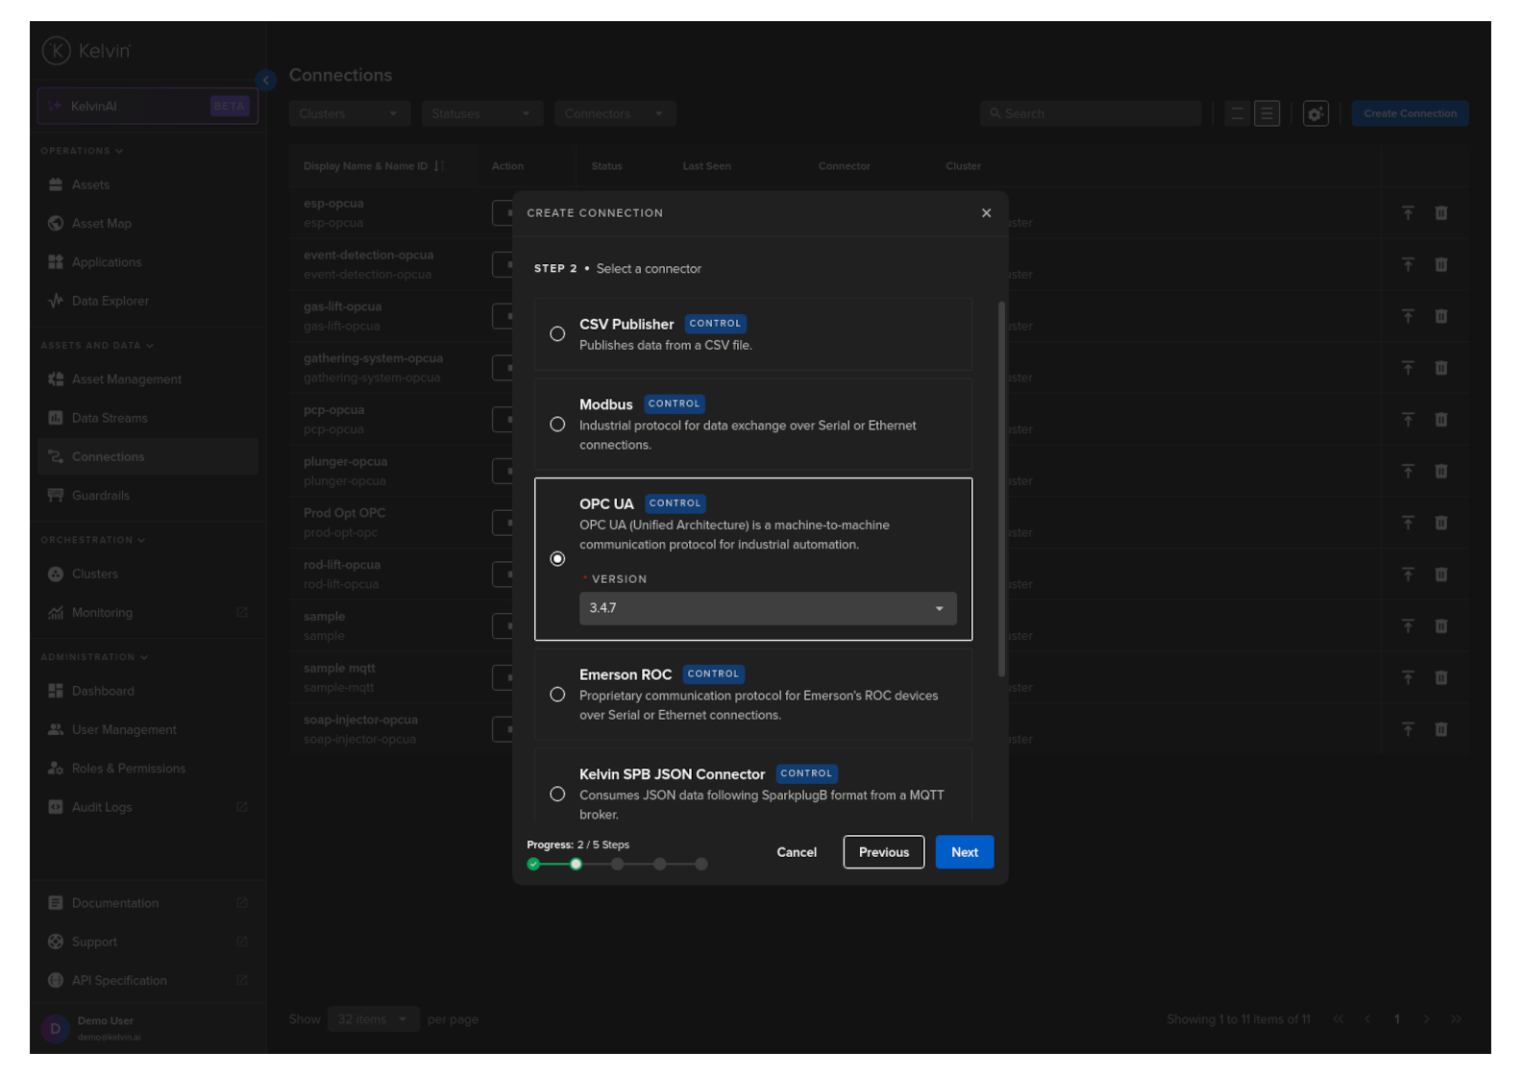1522x1076 pixels.
Task: Go back with the Previous button
Action: 883,852
